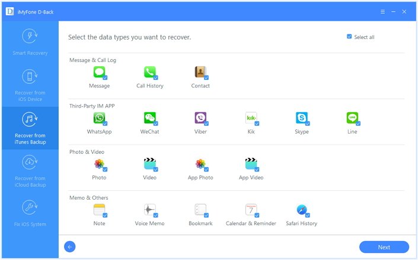
Task: Toggle the Bookmark checkbox
Action: point(206,215)
